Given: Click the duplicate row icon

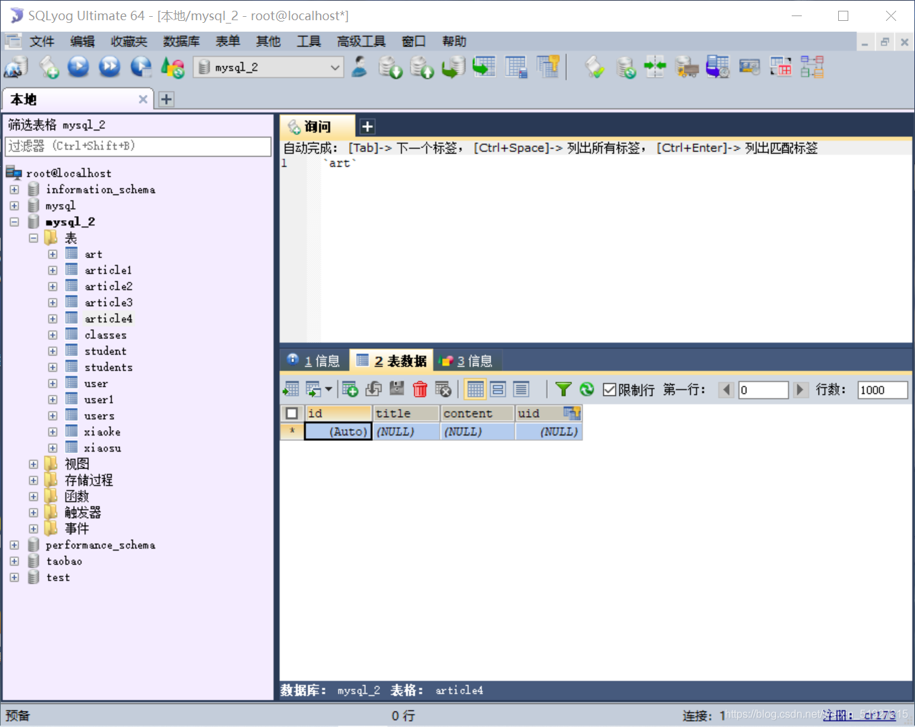Looking at the screenshot, I should click(x=373, y=389).
